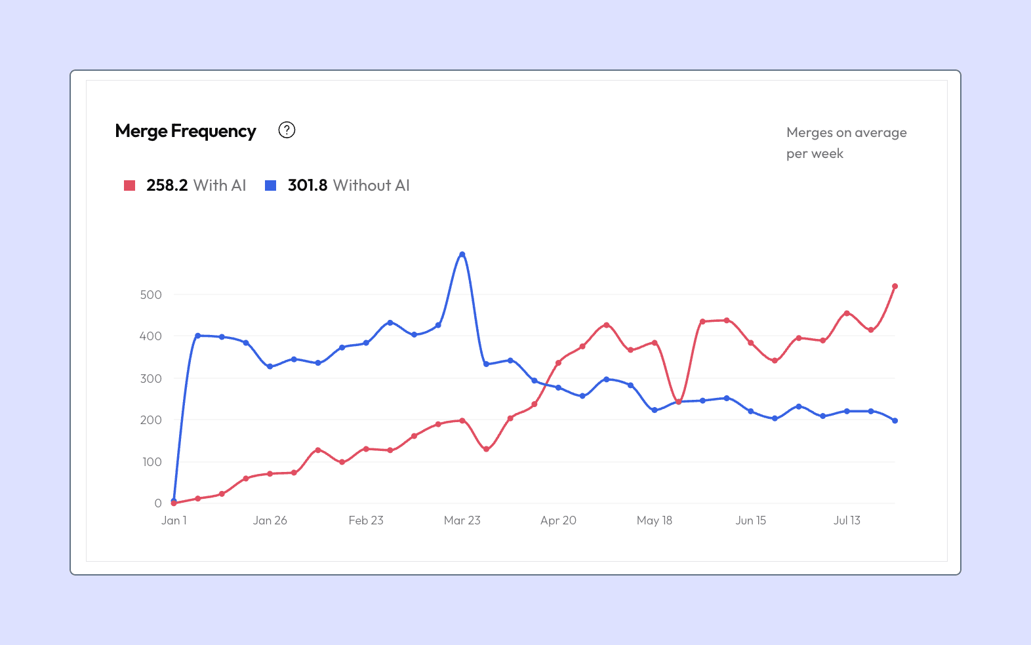Select the May 18 x-axis label

pyautogui.click(x=655, y=520)
